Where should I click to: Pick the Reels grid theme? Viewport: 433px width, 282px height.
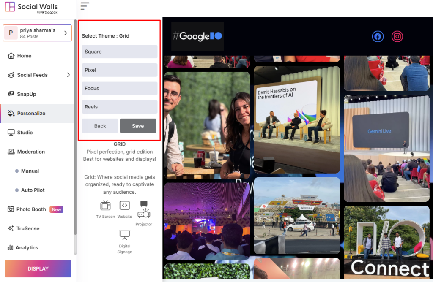[119, 107]
